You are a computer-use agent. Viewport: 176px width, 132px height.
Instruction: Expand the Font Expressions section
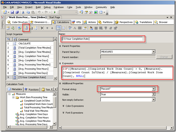(63, 113)
